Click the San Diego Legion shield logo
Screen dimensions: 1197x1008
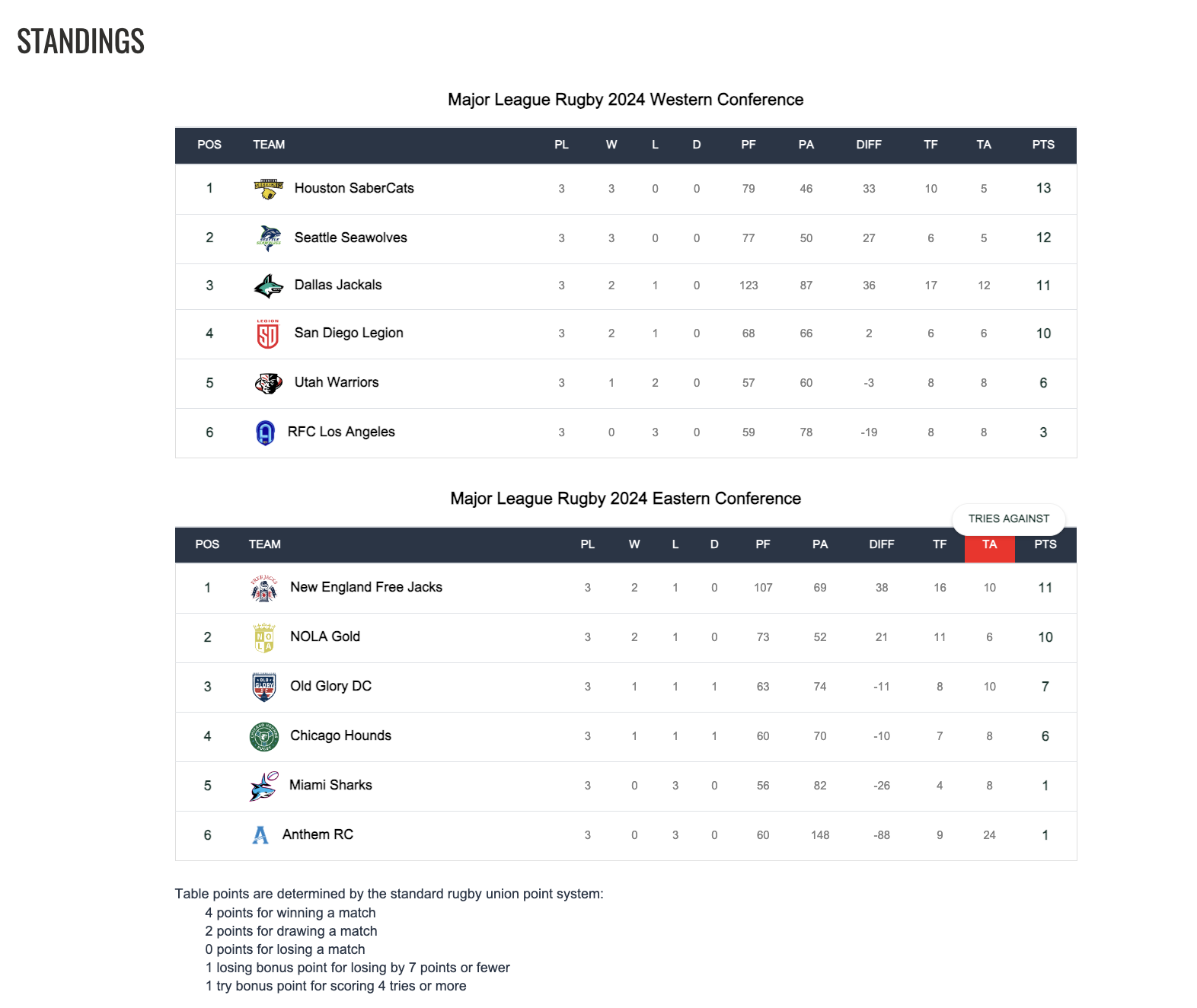pos(268,333)
